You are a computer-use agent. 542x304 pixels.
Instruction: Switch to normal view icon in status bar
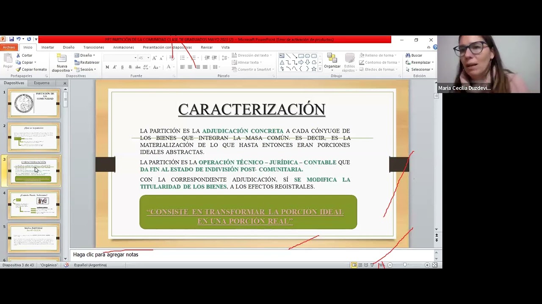click(x=354, y=265)
